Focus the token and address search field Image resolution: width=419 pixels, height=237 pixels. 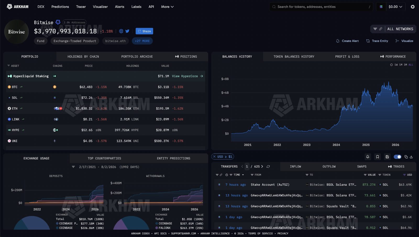tap(321, 7)
